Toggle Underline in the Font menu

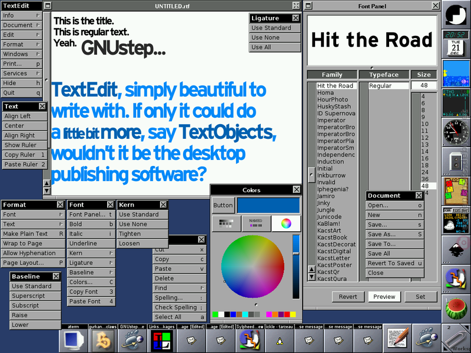pos(91,244)
